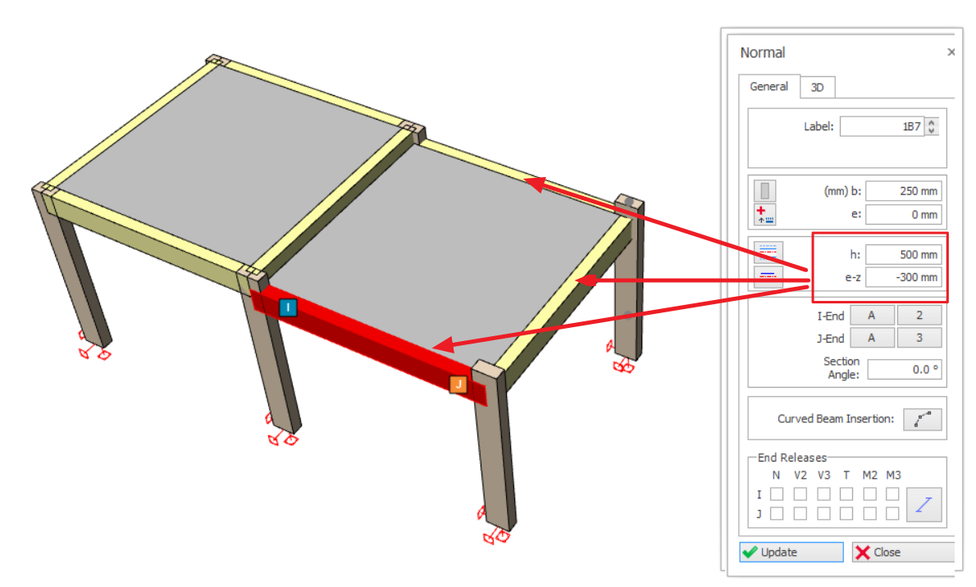Select the orange J end marker on beam
Screen dimensions: 976x587
[458, 384]
